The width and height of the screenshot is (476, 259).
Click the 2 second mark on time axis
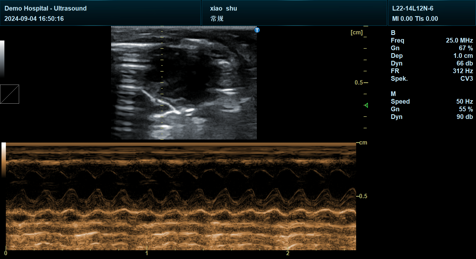288,253
